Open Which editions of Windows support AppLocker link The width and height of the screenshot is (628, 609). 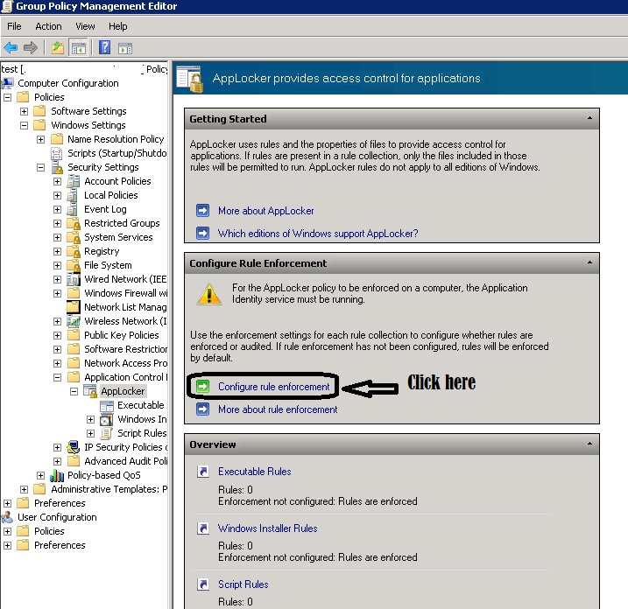[x=318, y=234]
